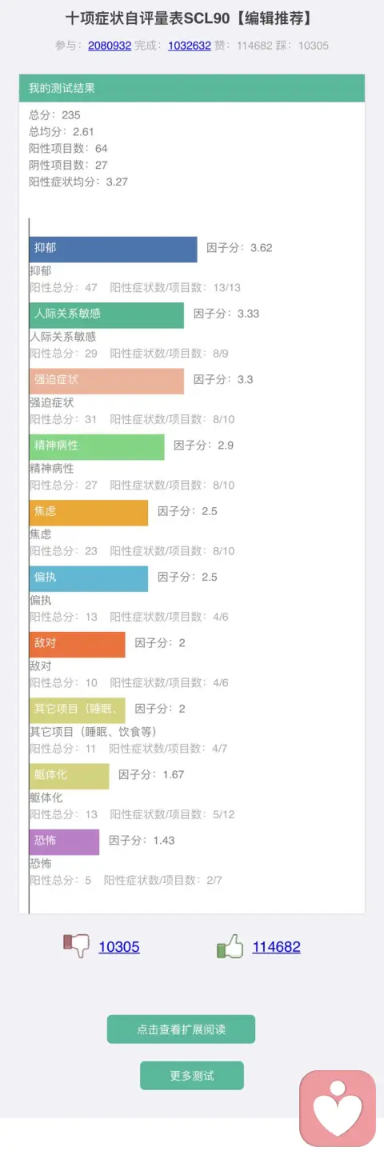Click the 其它项目 yellow-green bar
The height and width of the screenshot is (1155, 384).
(78, 710)
